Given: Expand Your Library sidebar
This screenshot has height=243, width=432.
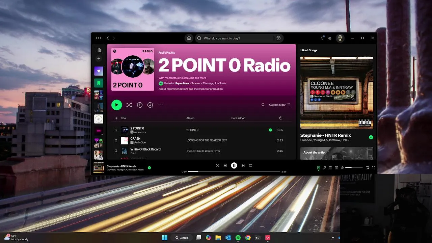Looking at the screenshot, I should pos(99,50).
